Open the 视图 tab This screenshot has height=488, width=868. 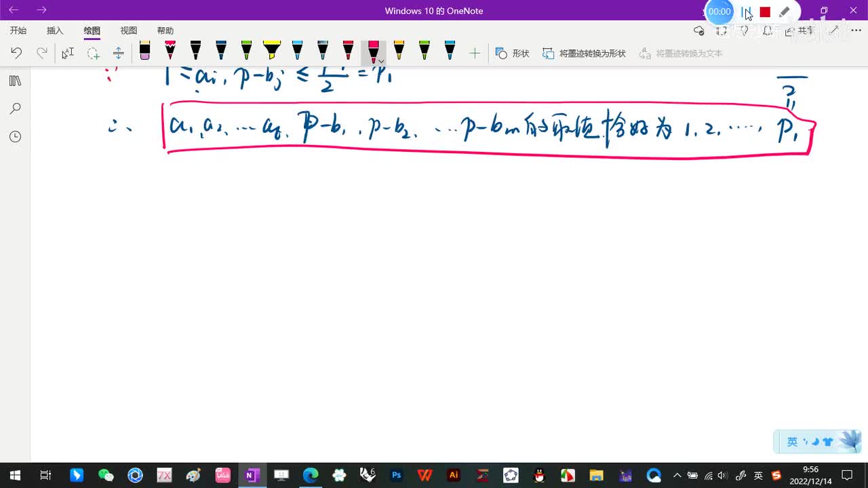tap(129, 30)
